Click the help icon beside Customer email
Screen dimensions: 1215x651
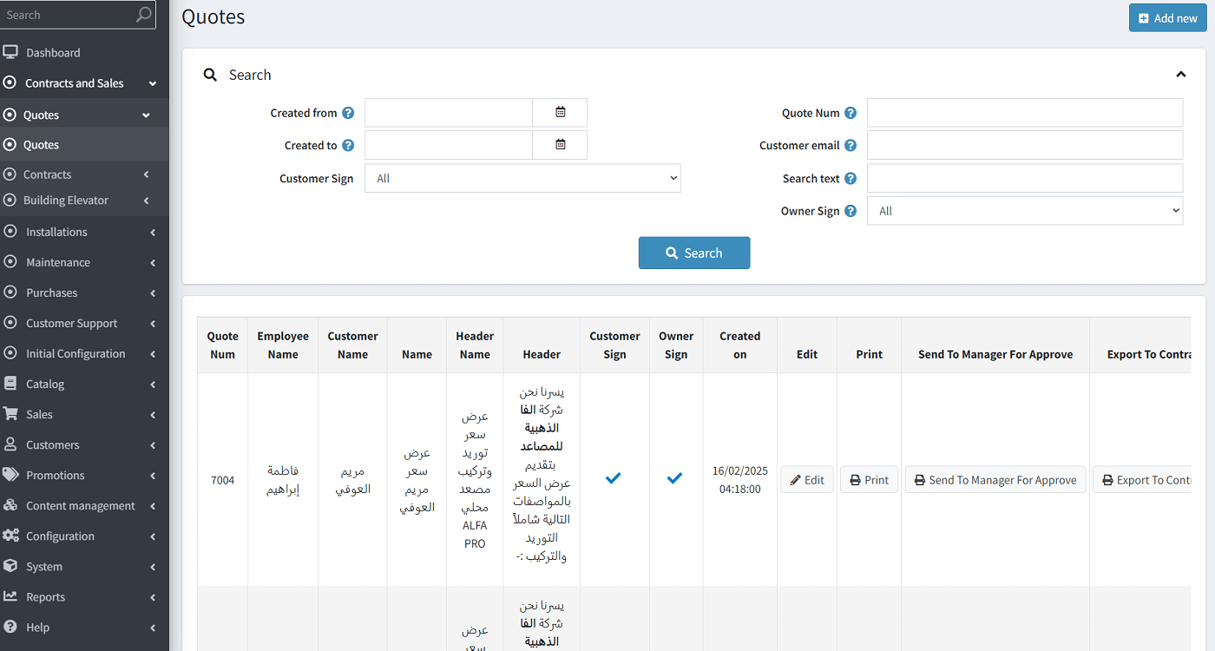tap(850, 145)
